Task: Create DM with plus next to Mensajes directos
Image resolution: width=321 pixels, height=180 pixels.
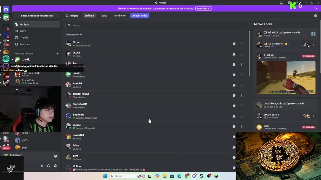Action: coord(57,53)
